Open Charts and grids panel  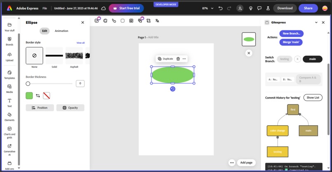(9, 133)
